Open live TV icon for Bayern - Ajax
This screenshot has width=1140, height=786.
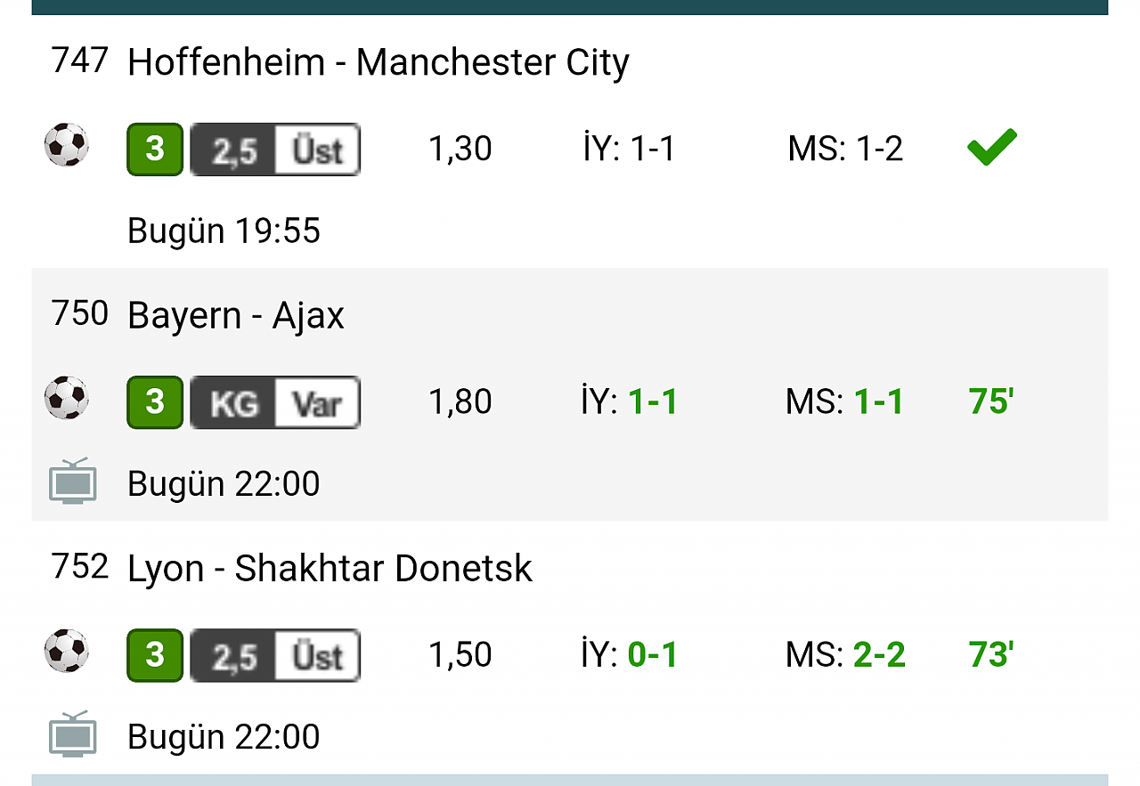(x=72, y=482)
